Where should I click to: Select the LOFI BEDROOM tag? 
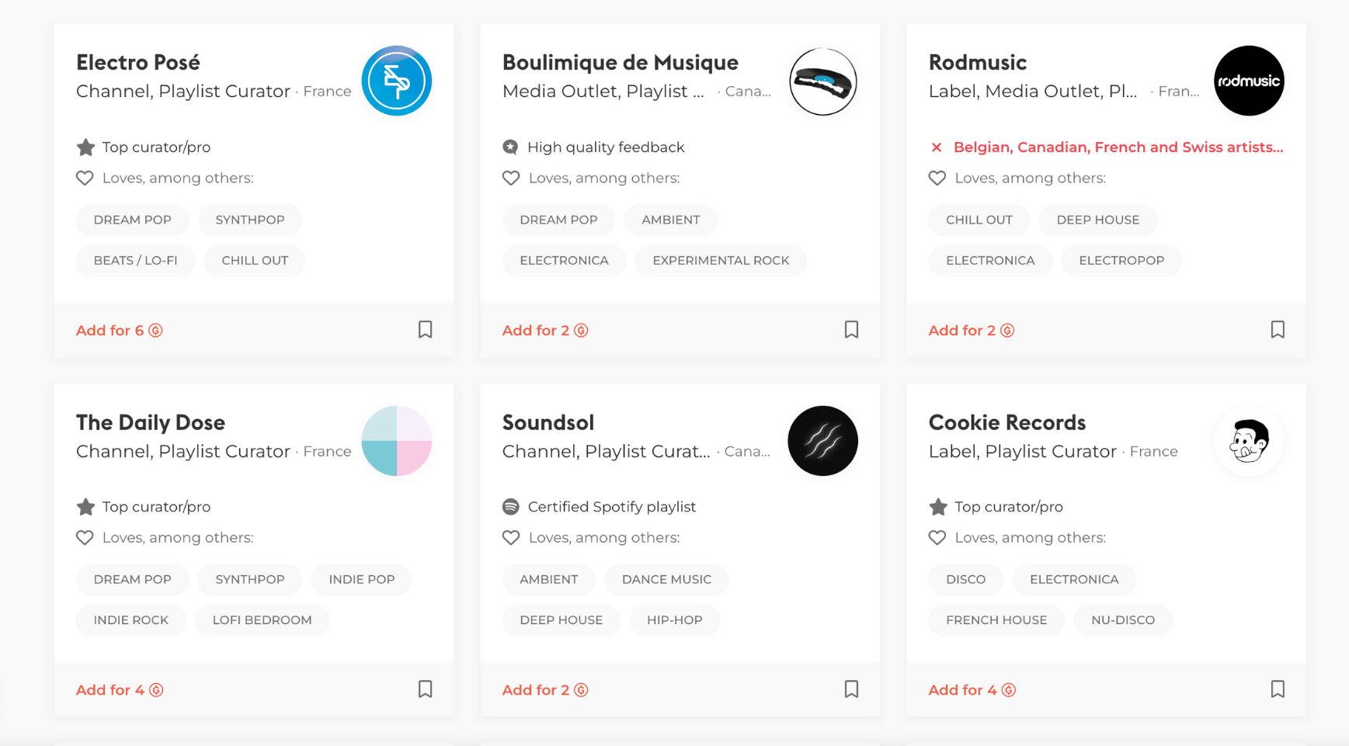click(262, 619)
